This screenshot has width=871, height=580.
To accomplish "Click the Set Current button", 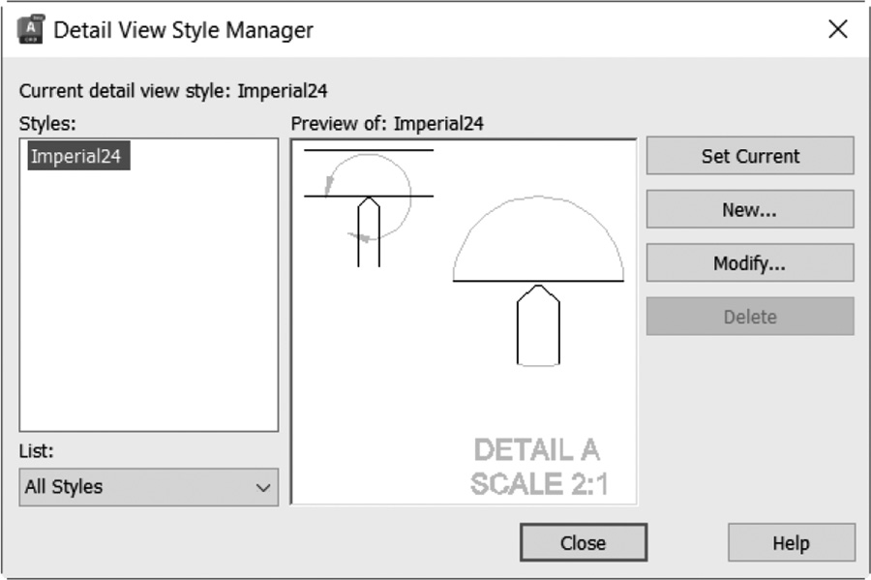I will coord(750,156).
